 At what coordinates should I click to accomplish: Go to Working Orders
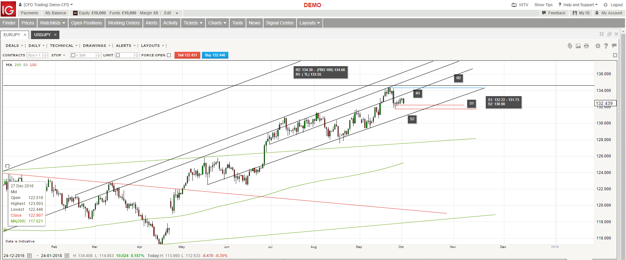124,23
